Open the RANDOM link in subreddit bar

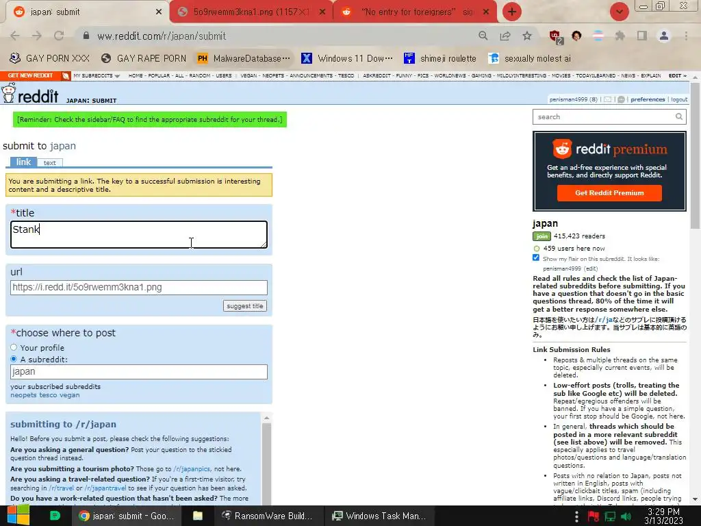point(200,75)
